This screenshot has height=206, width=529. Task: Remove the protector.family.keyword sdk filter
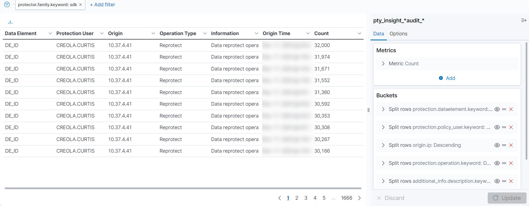[80, 5]
